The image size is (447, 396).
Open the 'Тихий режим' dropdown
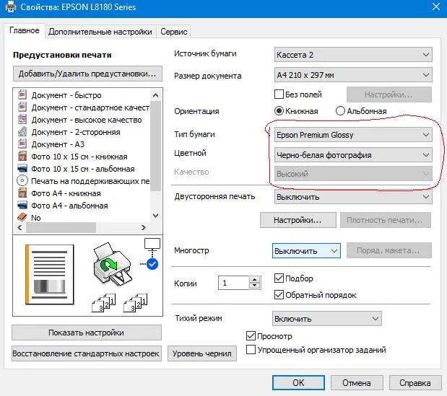pyautogui.click(x=326, y=319)
